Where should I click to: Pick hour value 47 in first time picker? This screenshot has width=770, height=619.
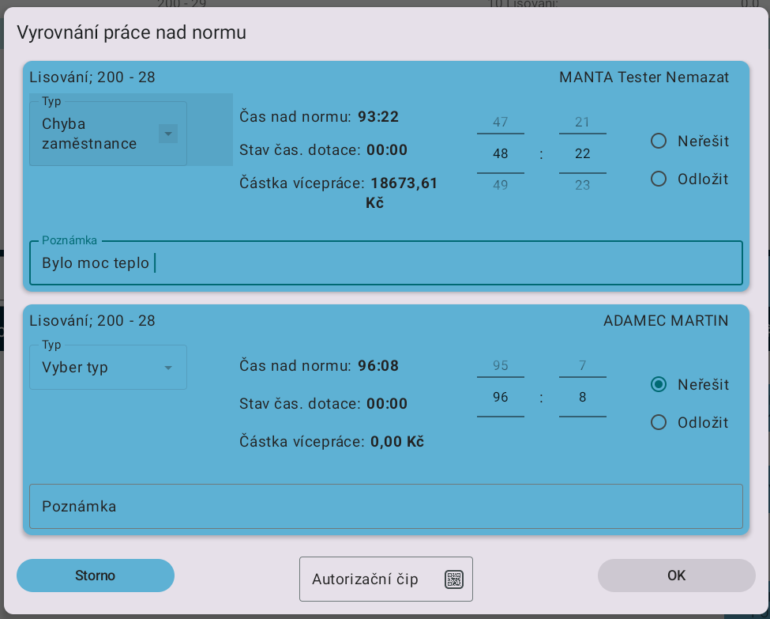(500, 123)
